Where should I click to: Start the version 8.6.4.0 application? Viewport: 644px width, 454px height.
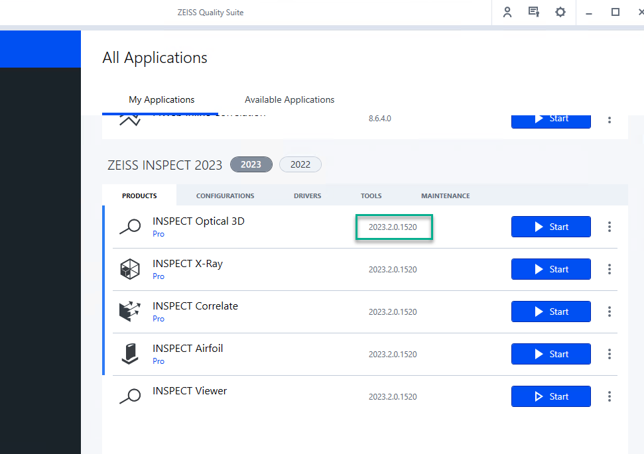click(550, 121)
